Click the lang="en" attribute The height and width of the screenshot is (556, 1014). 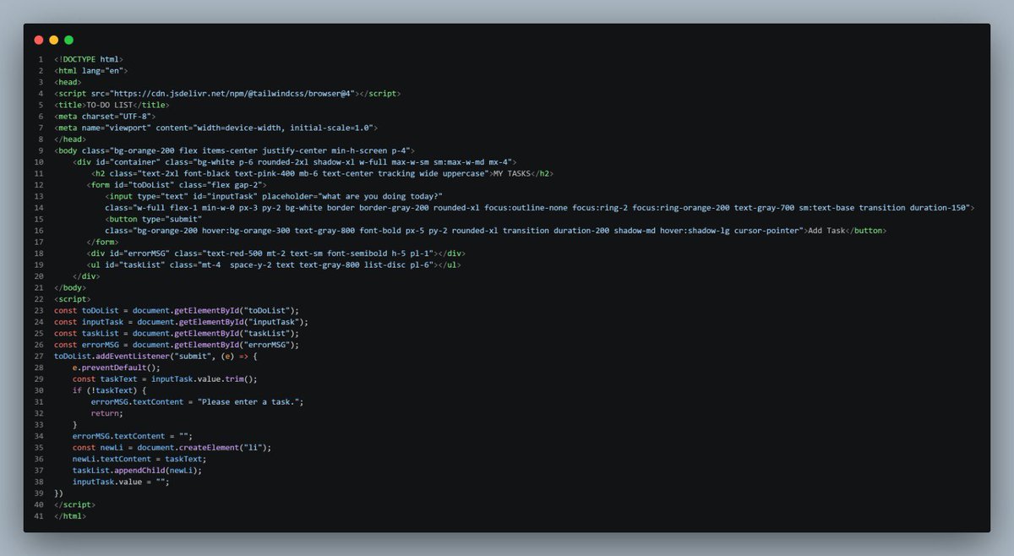[x=102, y=71]
